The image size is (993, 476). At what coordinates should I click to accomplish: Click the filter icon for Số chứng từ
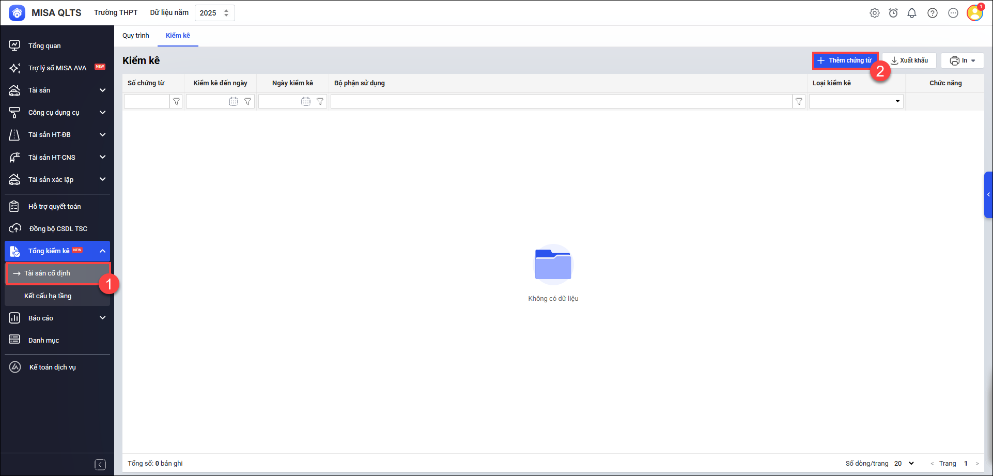pyautogui.click(x=177, y=102)
